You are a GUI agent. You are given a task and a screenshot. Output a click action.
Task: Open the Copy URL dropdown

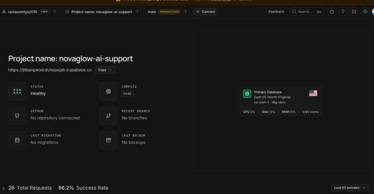click(105, 70)
